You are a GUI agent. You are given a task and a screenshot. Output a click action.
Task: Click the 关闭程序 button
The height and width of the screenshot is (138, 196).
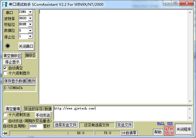coord(184,129)
